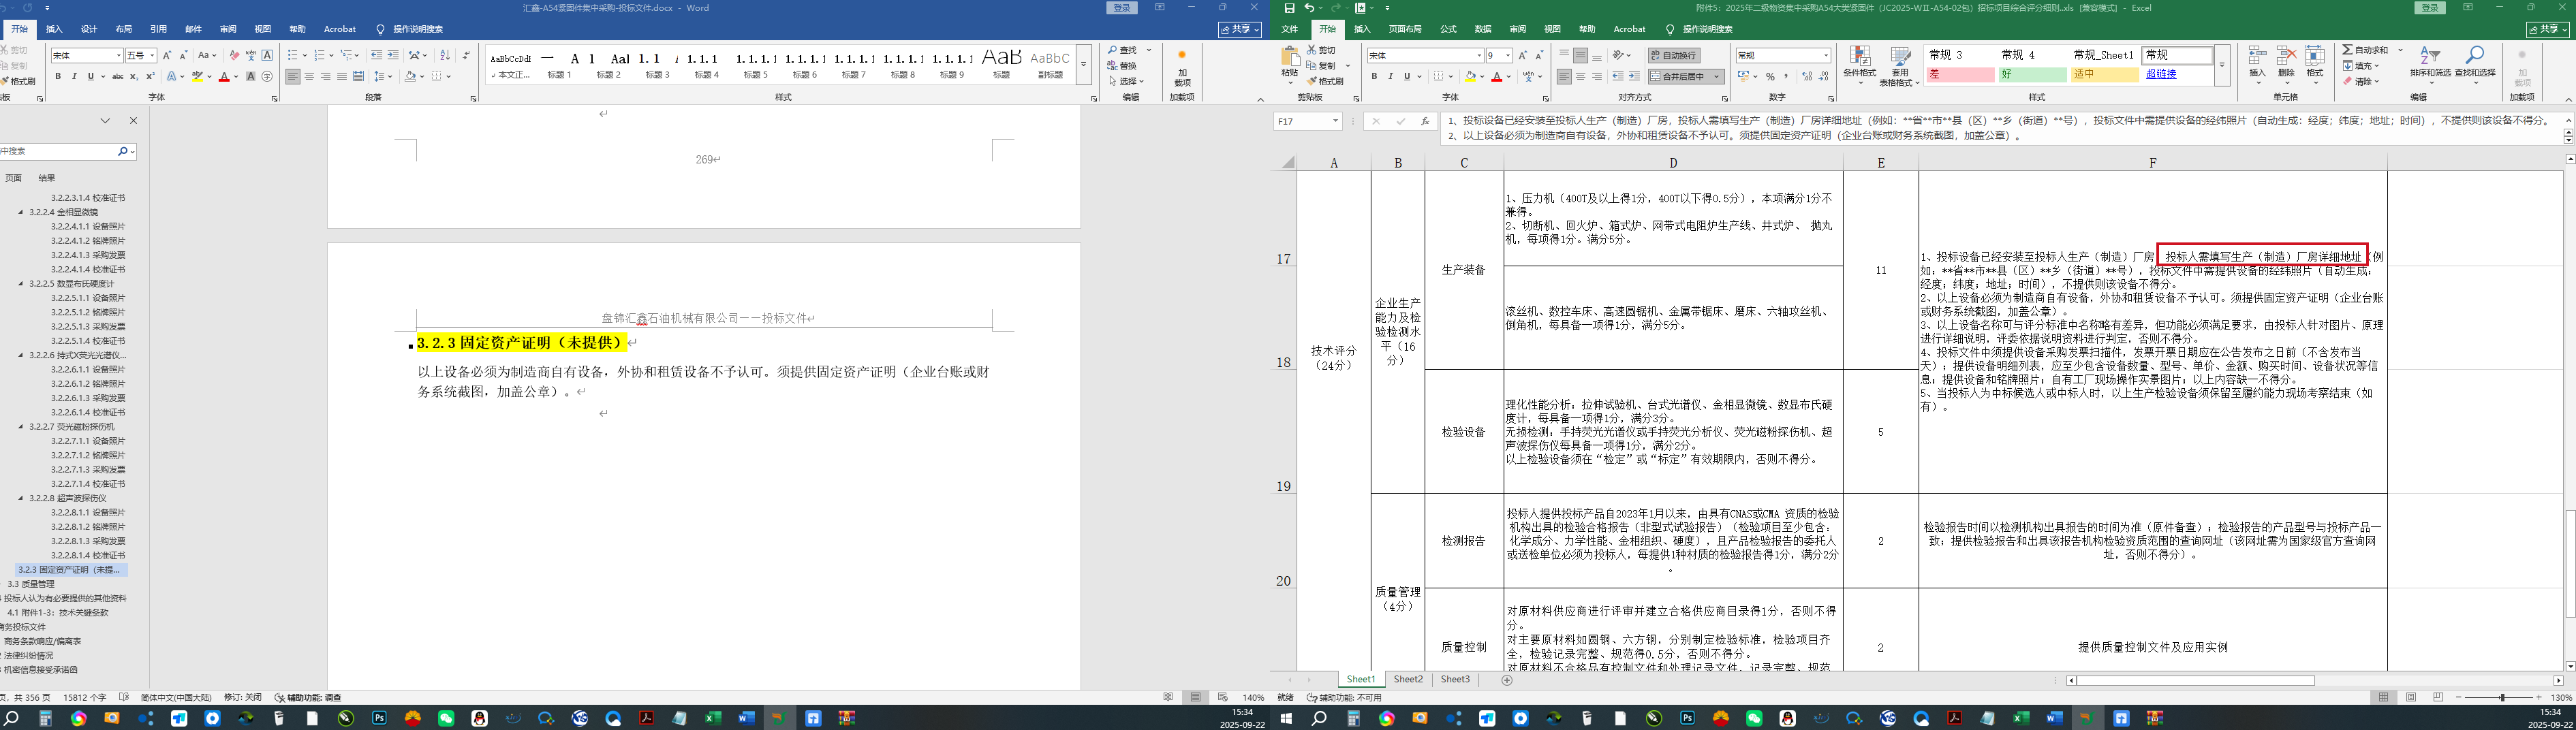The image size is (2576, 730).
Task: Center-align cell text horizontally in Excel
Action: click(1580, 76)
